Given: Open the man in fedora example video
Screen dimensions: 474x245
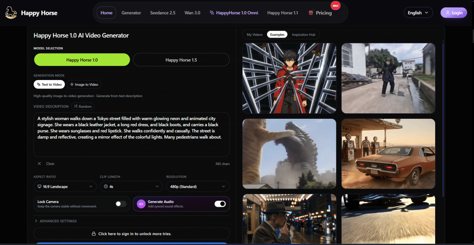Looking at the screenshot, I should pos(289,219).
